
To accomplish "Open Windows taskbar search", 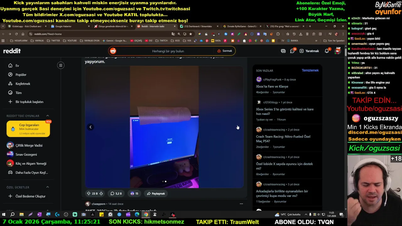I will pos(13,215).
